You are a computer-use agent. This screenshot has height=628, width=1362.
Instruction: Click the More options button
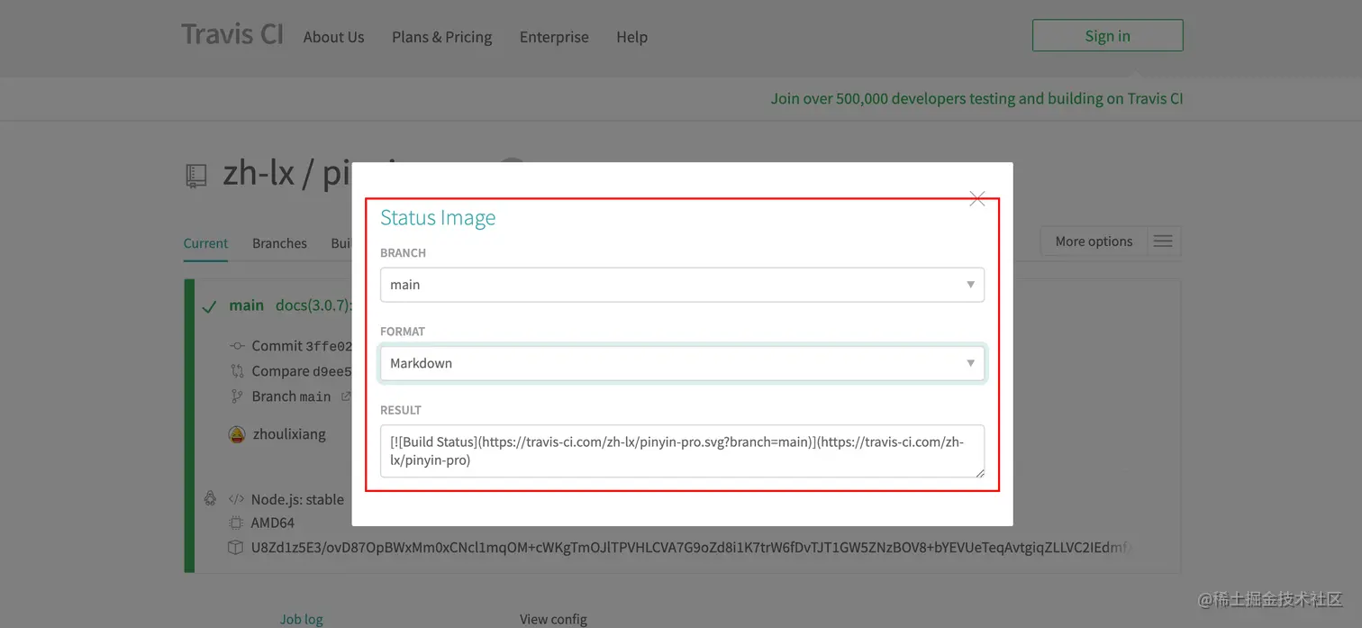point(1094,241)
